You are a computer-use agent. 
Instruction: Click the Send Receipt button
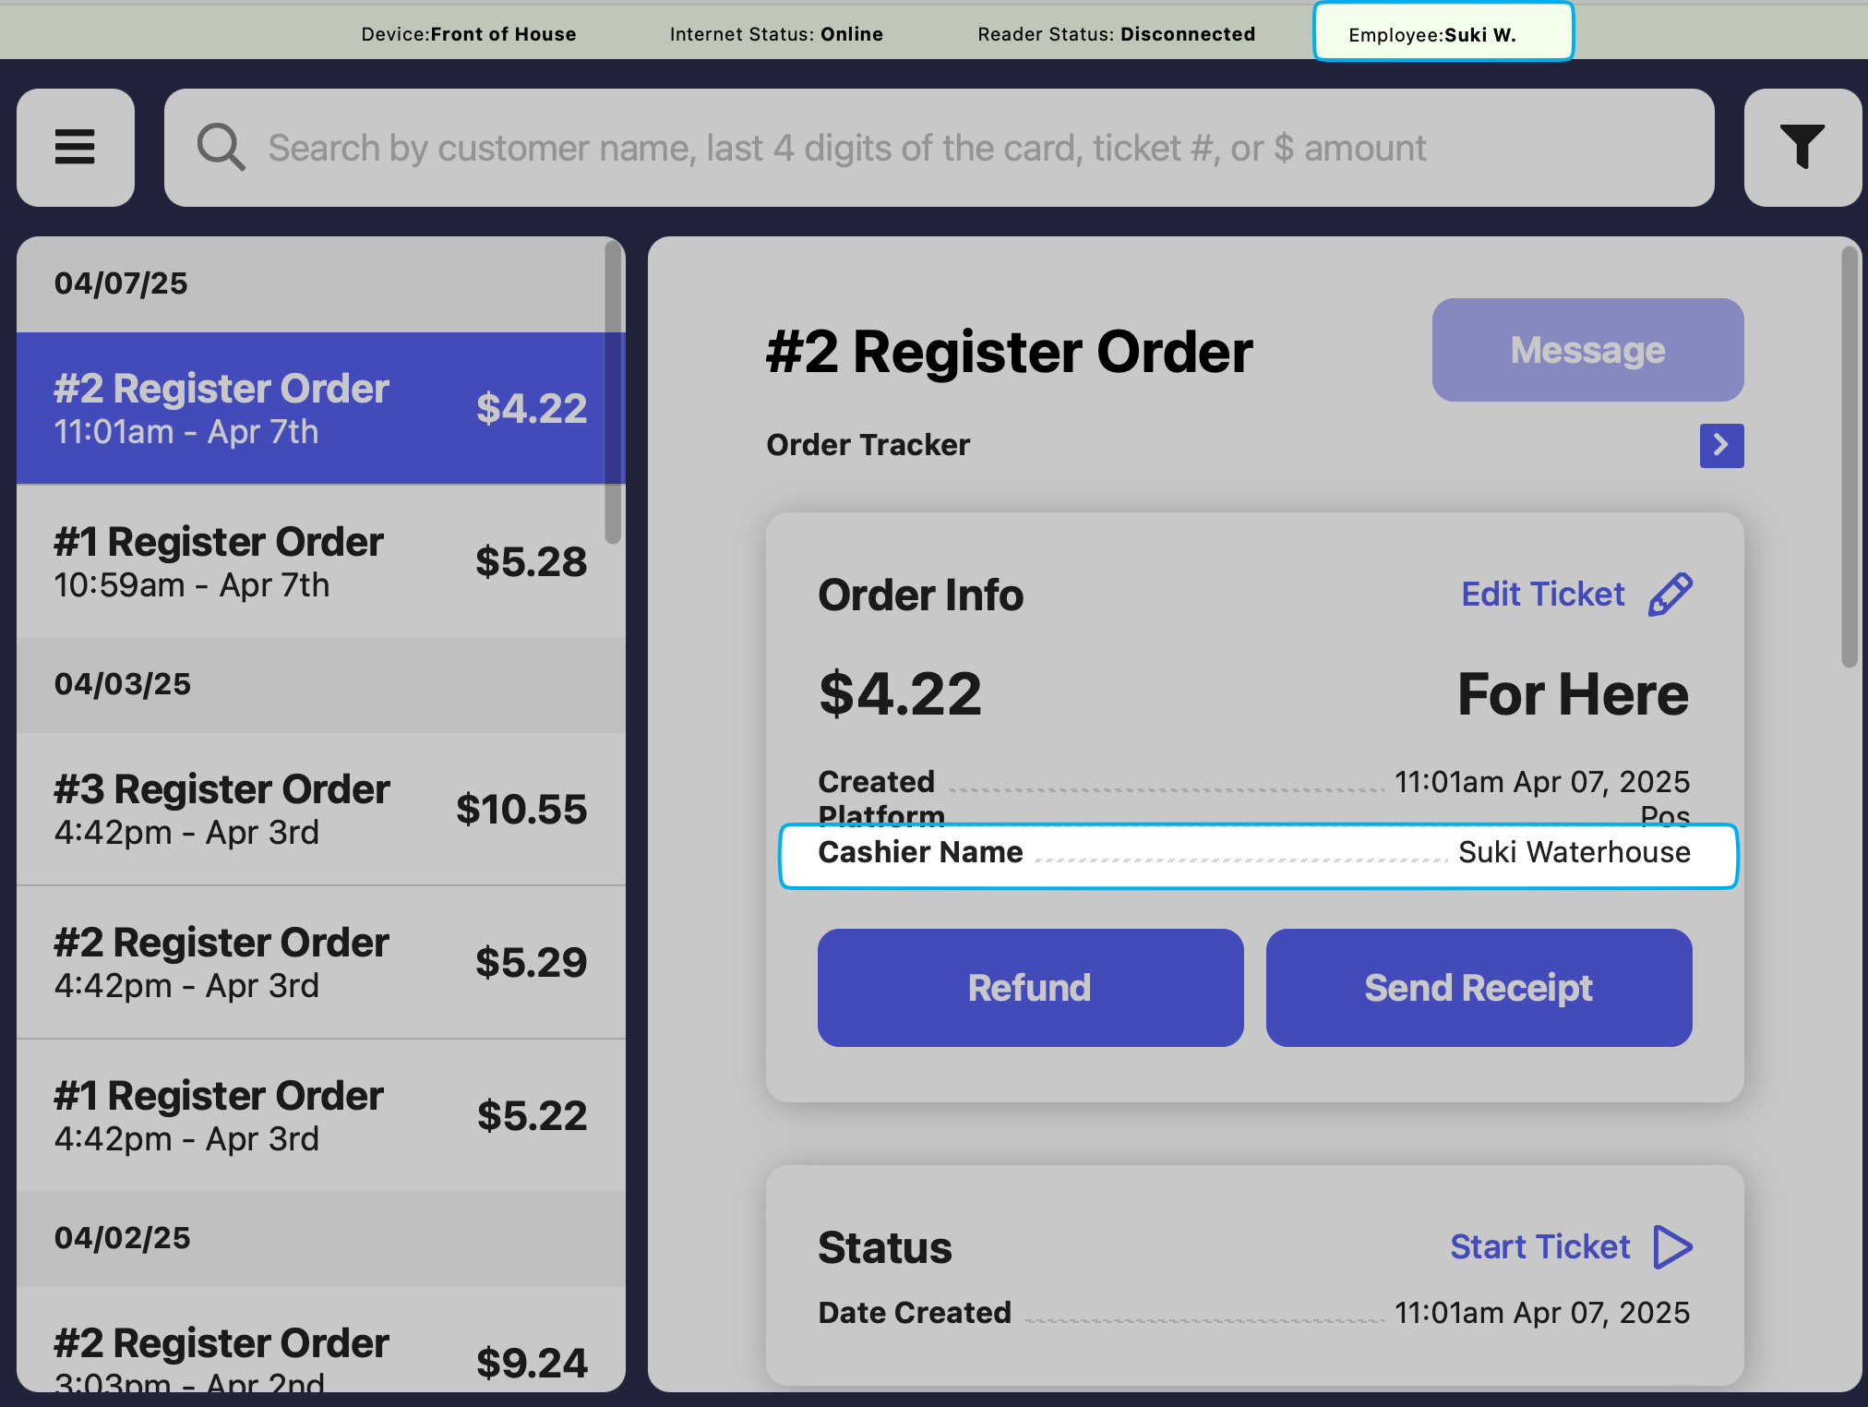pos(1479,988)
